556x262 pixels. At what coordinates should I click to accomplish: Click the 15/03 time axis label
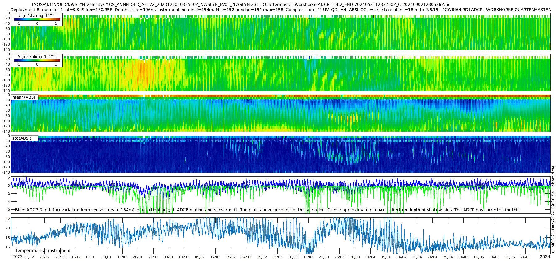click(308, 257)
